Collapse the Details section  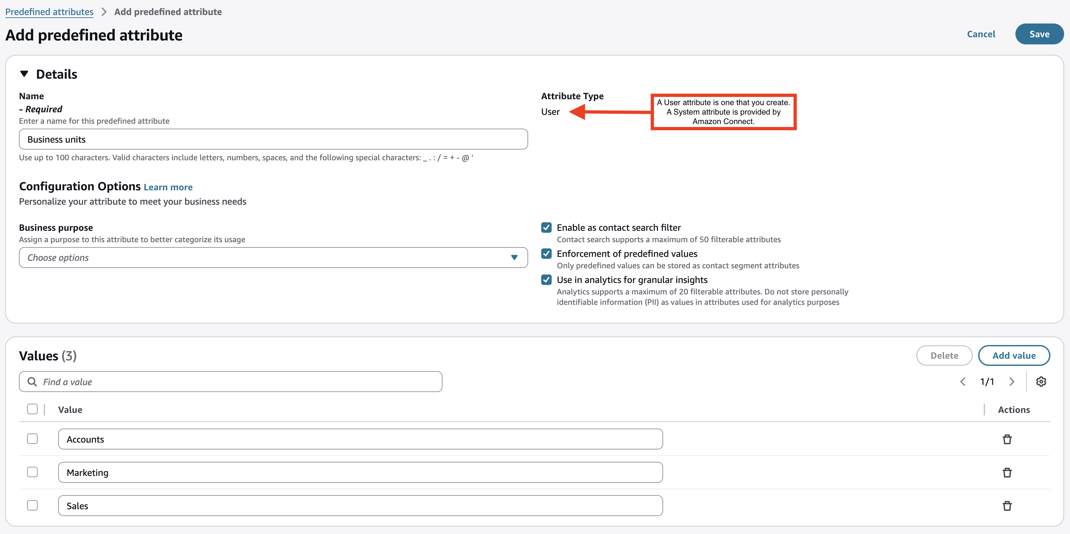[x=24, y=74]
